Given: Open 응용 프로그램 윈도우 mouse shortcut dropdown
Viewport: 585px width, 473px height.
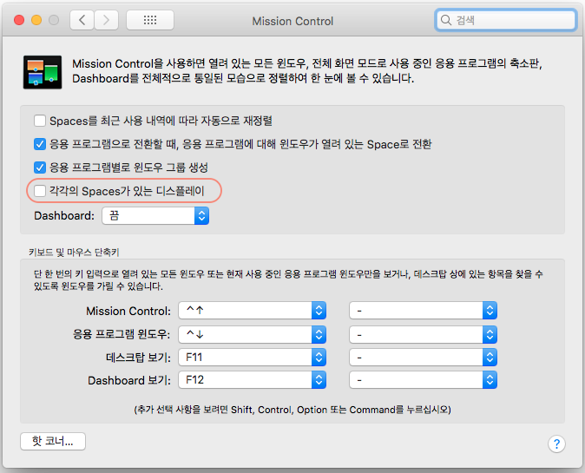Looking at the screenshot, I should click(423, 335).
